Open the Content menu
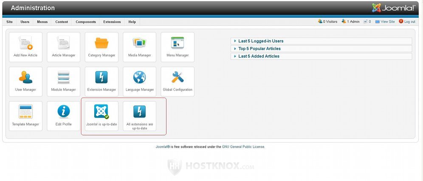423x181 pixels. 61,22
